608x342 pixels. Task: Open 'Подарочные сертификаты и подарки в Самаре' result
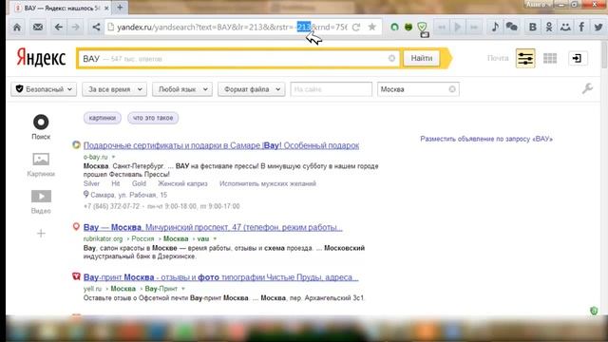pos(221,145)
